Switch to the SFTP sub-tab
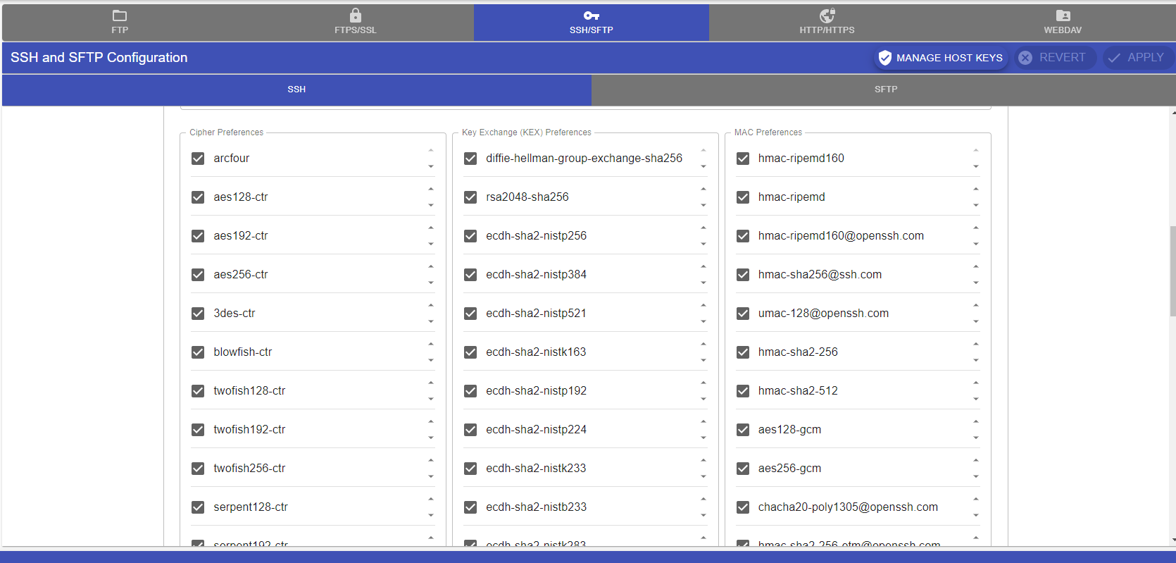The height and width of the screenshot is (563, 1176). tap(885, 89)
